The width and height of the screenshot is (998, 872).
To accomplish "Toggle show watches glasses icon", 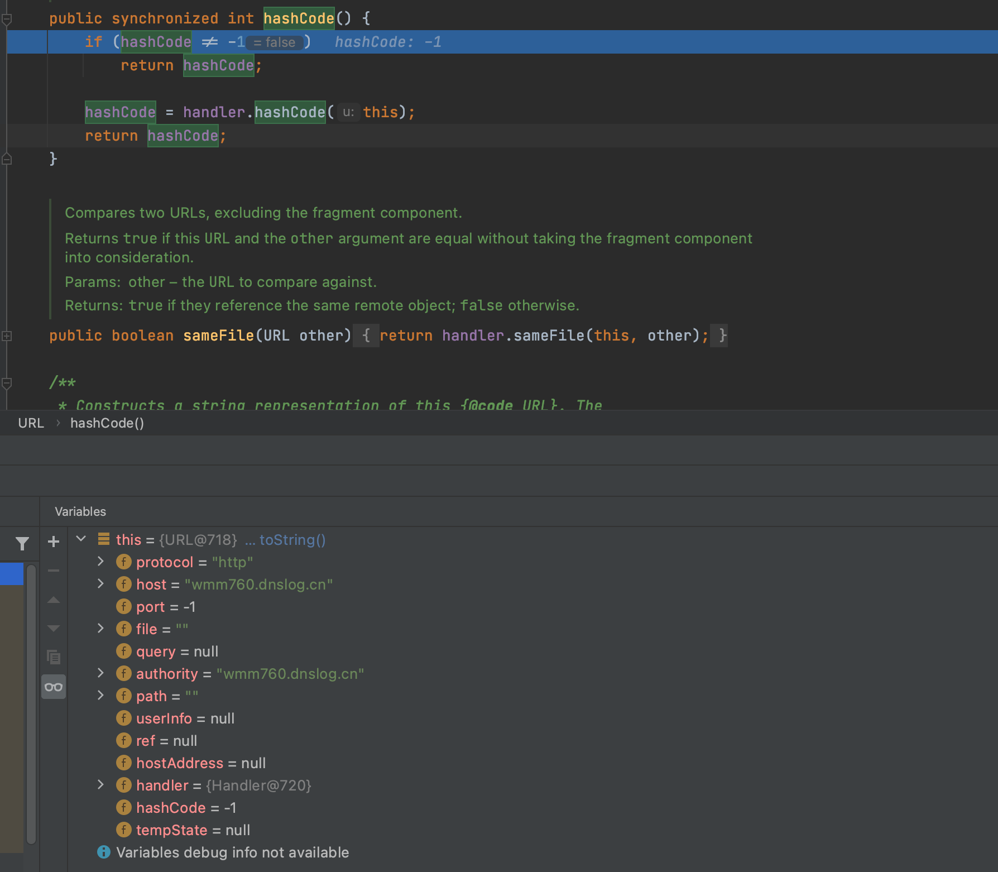I will 54,687.
